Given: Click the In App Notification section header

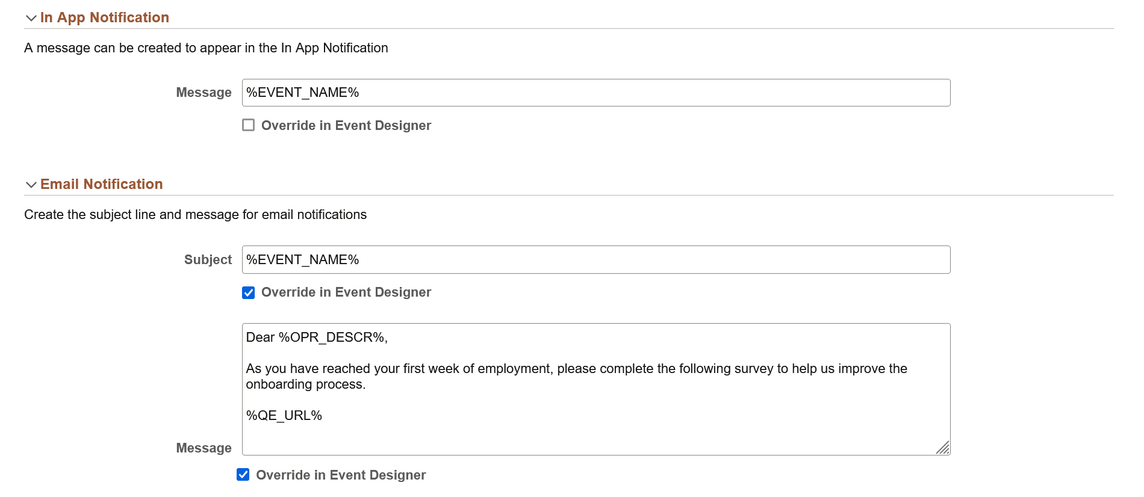Looking at the screenshot, I should click(x=104, y=17).
